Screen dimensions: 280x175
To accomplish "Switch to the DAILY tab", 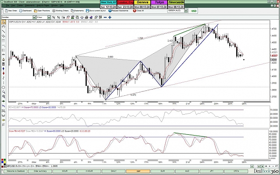I will click(x=114, y=171).
